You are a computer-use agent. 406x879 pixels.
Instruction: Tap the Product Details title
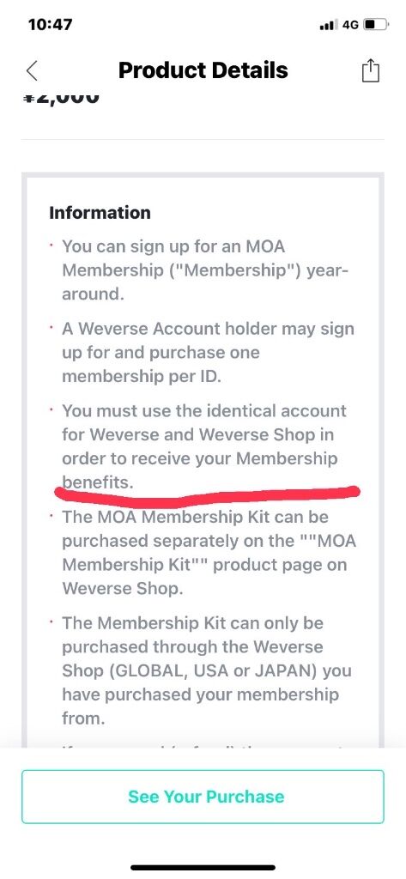pos(203,70)
